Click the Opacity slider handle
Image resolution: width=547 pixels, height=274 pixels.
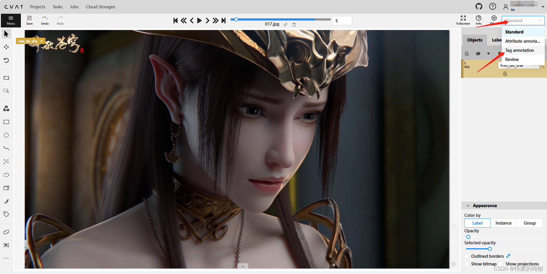click(468, 237)
